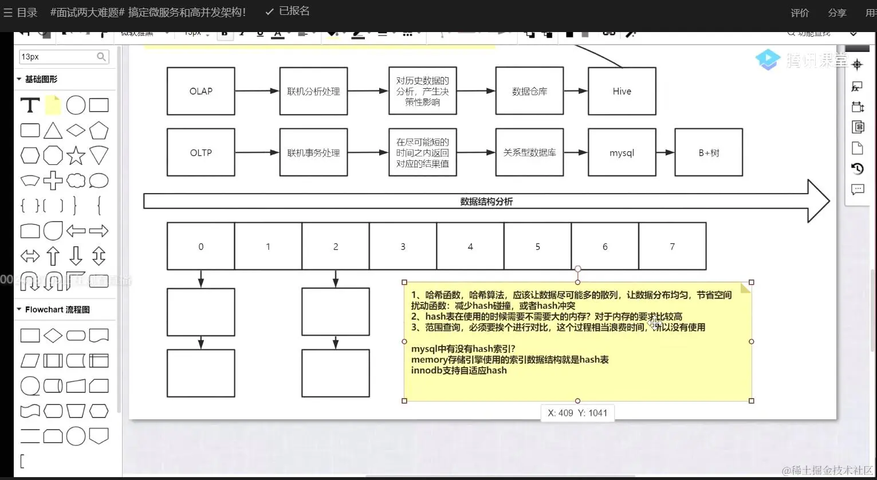The width and height of the screenshot is (877, 480).
Task: Select flowchart decision diamond shape
Action: pyautogui.click(x=53, y=336)
